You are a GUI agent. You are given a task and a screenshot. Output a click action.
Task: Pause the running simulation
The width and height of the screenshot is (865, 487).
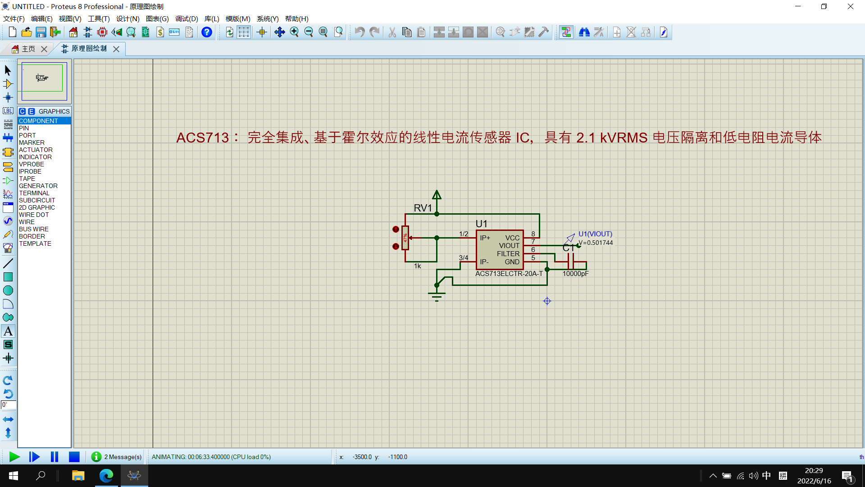pyautogui.click(x=55, y=457)
